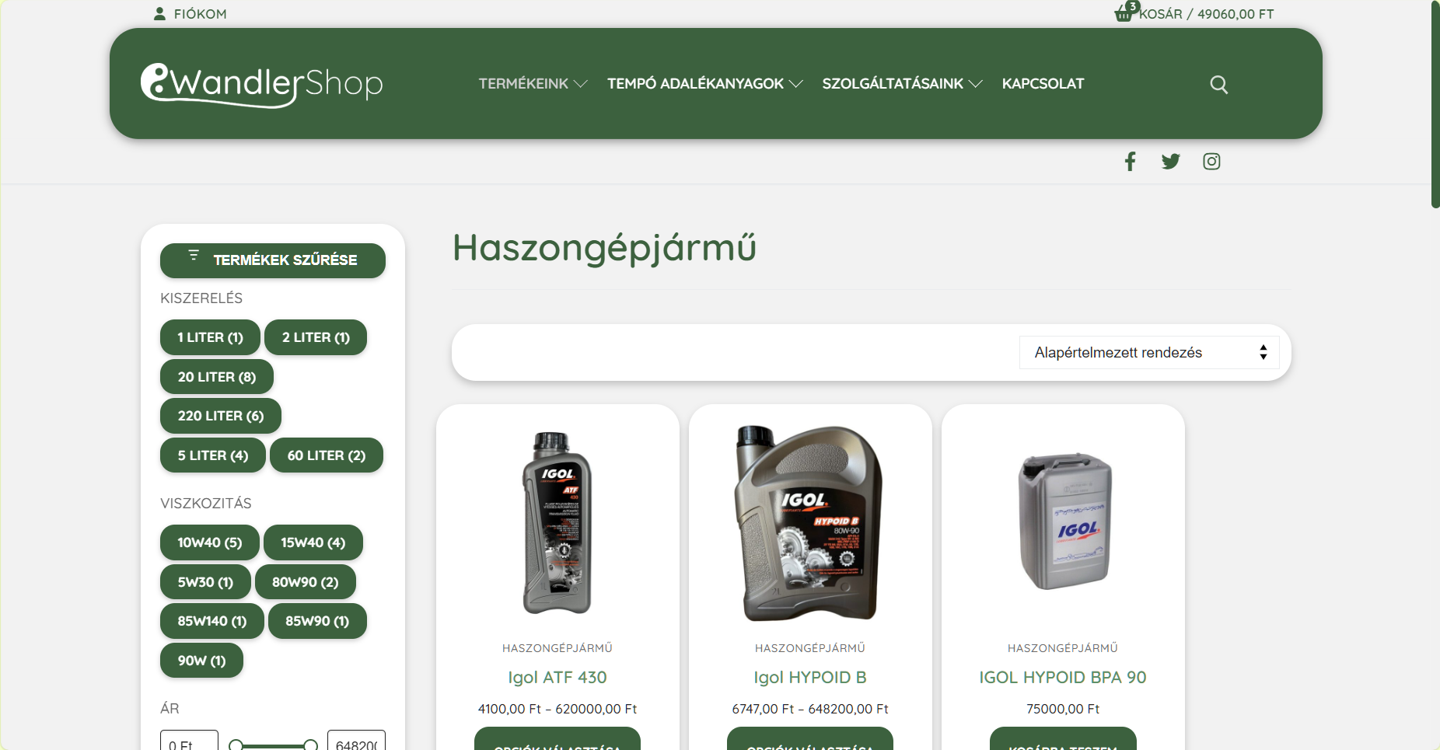Add IGOL HYPOID BPA 90 to basket
This screenshot has height=750, width=1440.
point(1063,739)
